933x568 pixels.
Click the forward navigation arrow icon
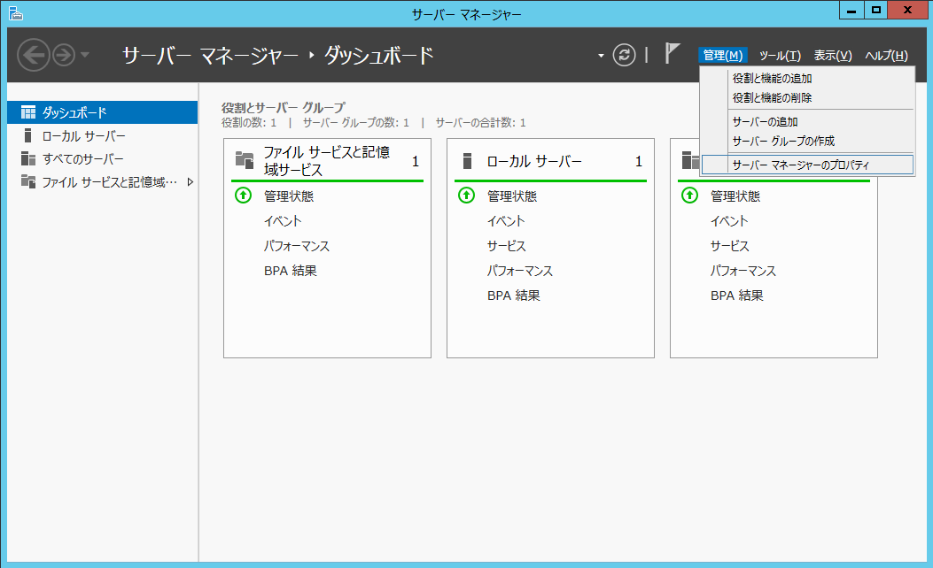63,56
